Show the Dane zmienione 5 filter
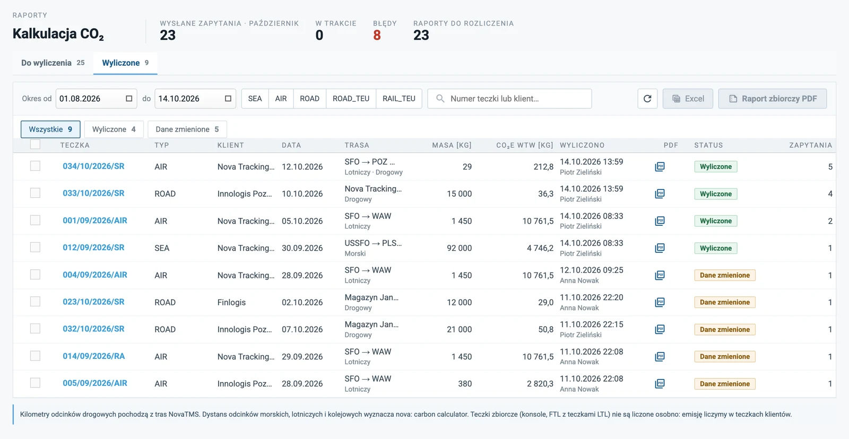Screen dimensions: 849x439 pos(187,129)
